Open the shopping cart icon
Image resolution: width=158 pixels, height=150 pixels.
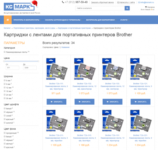pyautogui.click(x=146, y=7)
